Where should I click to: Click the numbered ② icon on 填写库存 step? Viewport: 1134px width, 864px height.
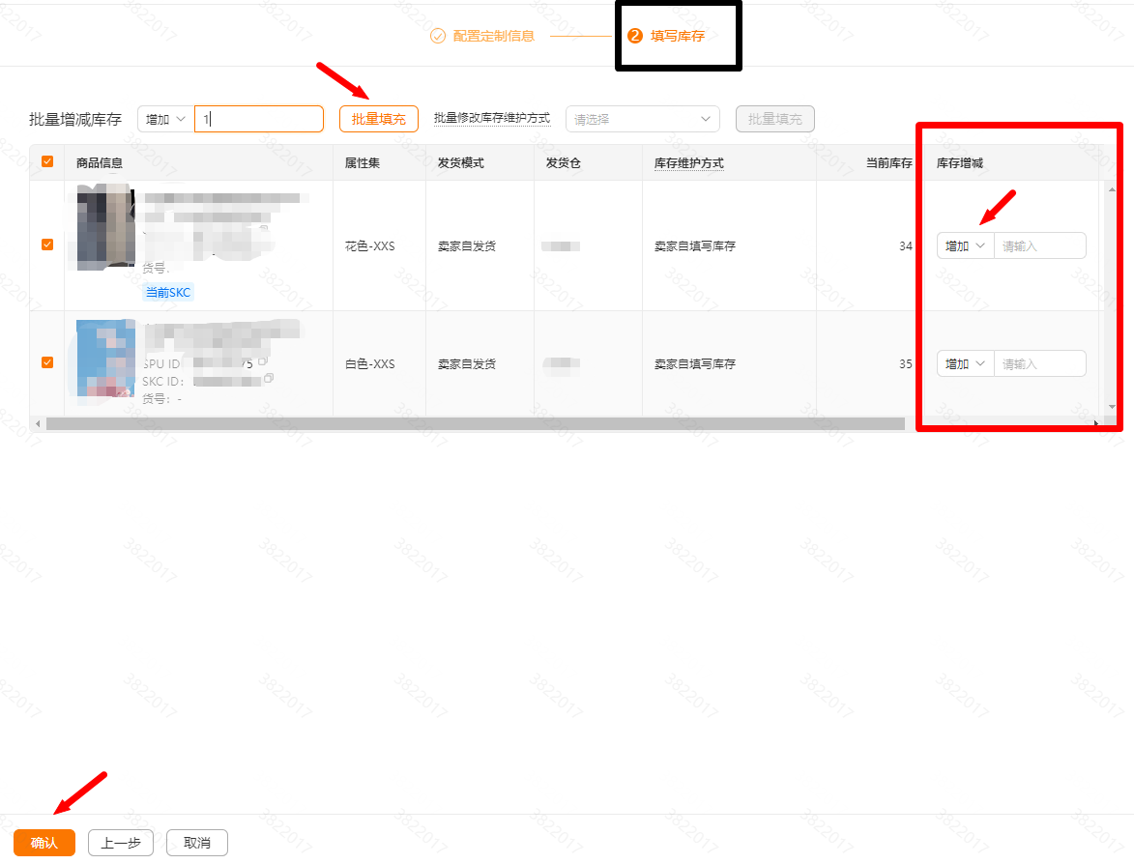pyautogui.click(x=636, y=35)
